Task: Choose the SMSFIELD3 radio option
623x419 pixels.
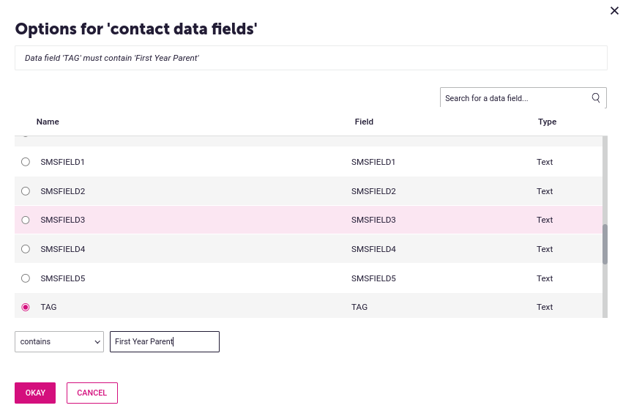Action: 26,220
